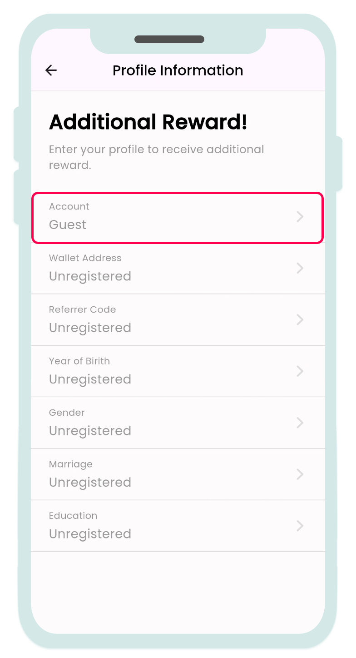
Task: Tap the Marriage label
Action: (70, 464)
